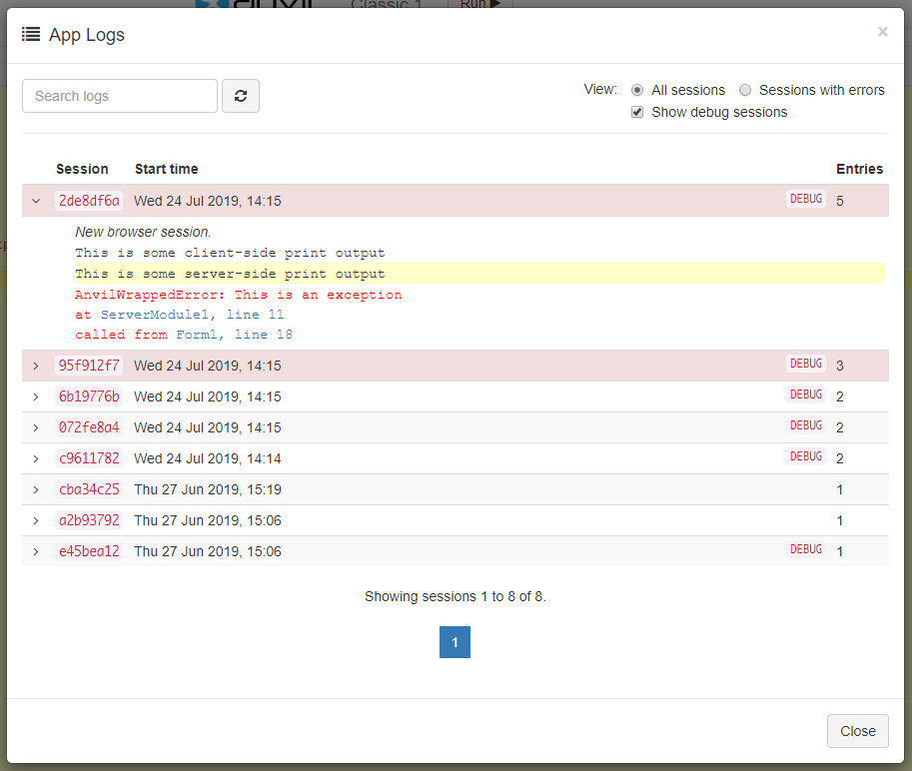The width and height of the screenshot is (912, 771).
Task: Click the DEBUG badge on session 2de8df6a
Action: coord(805,199)
